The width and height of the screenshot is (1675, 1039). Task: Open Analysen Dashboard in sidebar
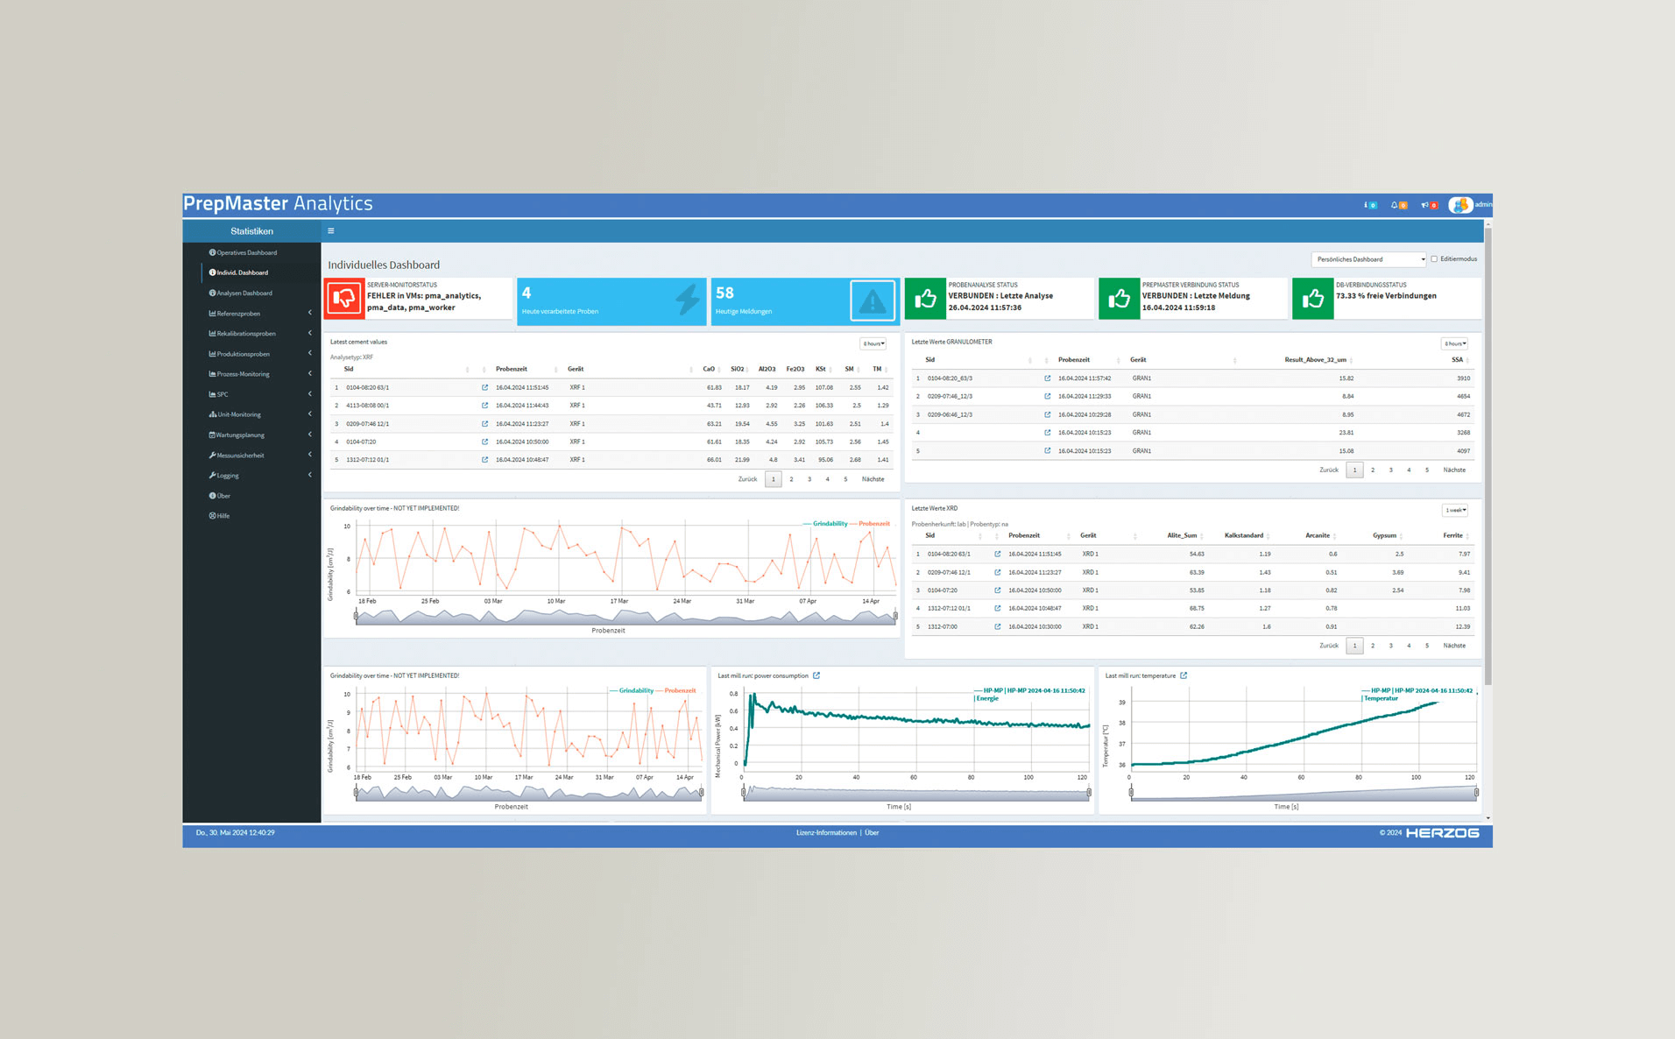tap(241, 293)
